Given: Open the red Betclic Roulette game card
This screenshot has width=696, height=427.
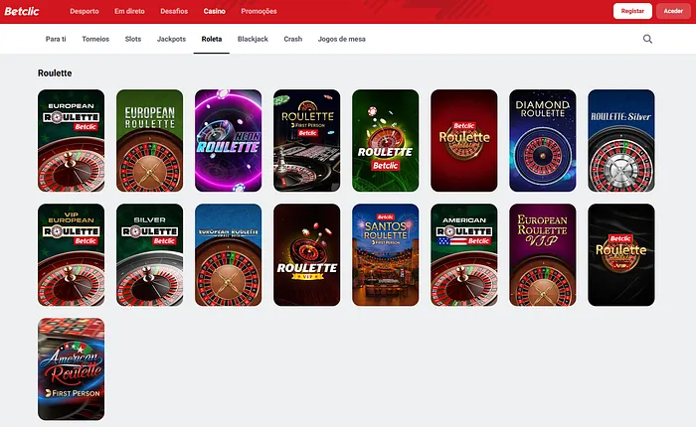Looking at the screenshot, I should point(464,141).
